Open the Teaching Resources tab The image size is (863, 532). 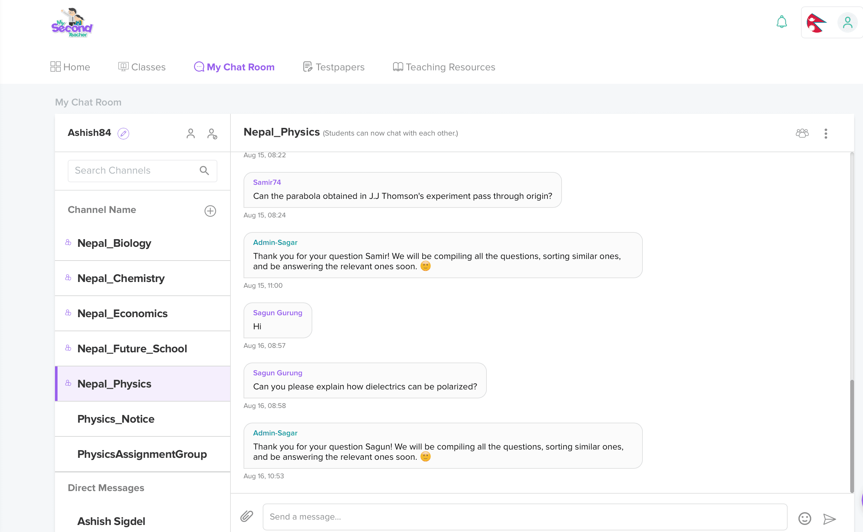click(444, 67)
